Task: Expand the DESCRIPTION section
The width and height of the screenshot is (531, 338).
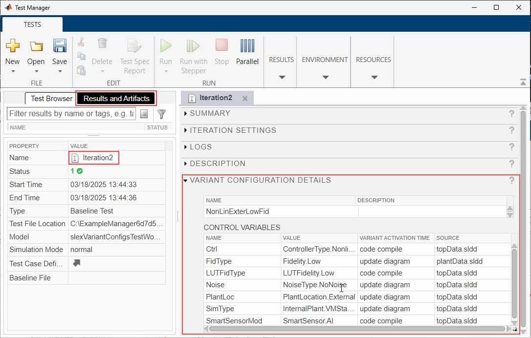Action: [186, 164]
